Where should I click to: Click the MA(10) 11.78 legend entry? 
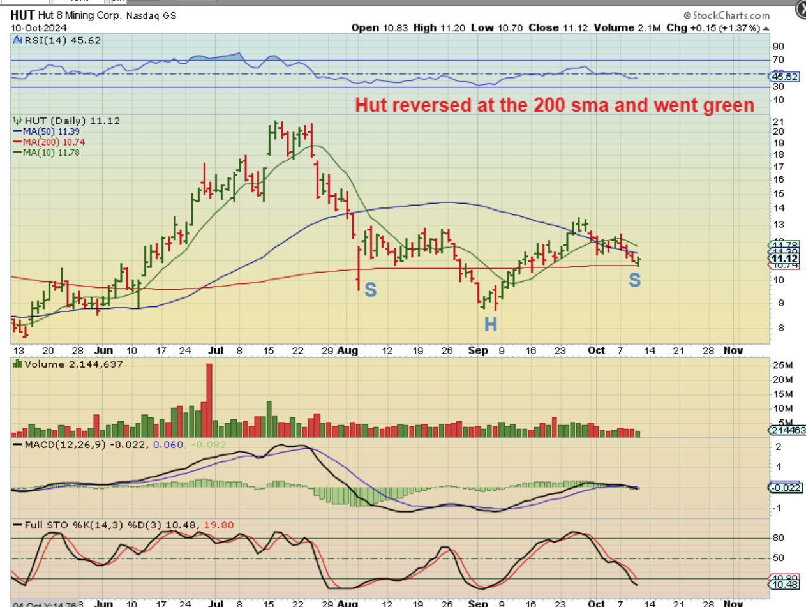coord(45,152)
